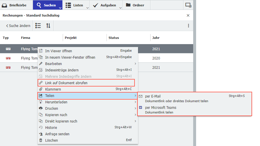Select Klammern from the context menu

click(53, 89)
